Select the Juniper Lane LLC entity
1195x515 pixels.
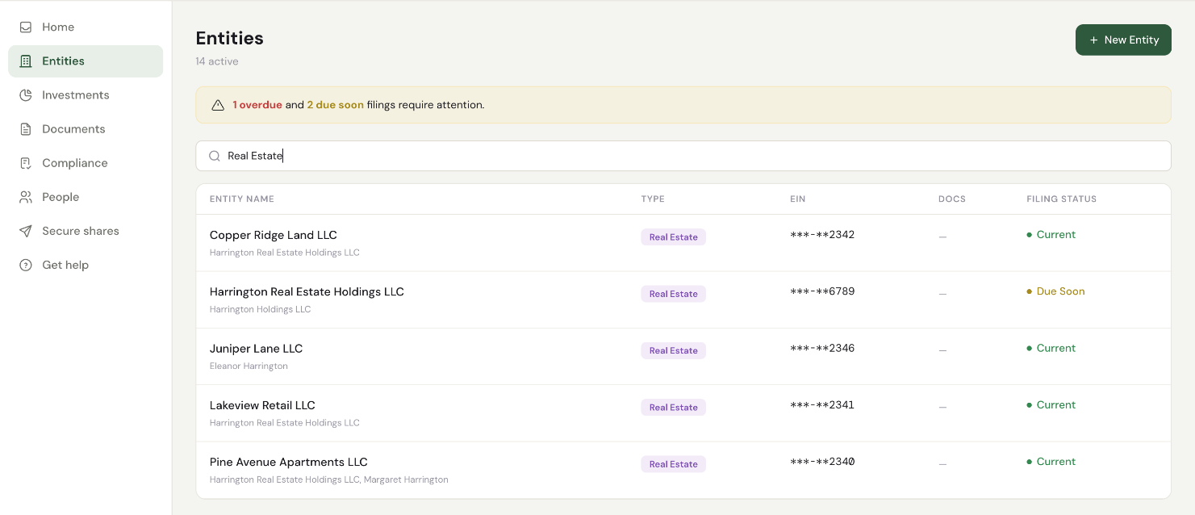pos(683,356)
